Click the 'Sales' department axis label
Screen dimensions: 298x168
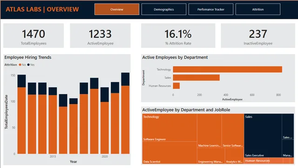(x=168, y=78)
